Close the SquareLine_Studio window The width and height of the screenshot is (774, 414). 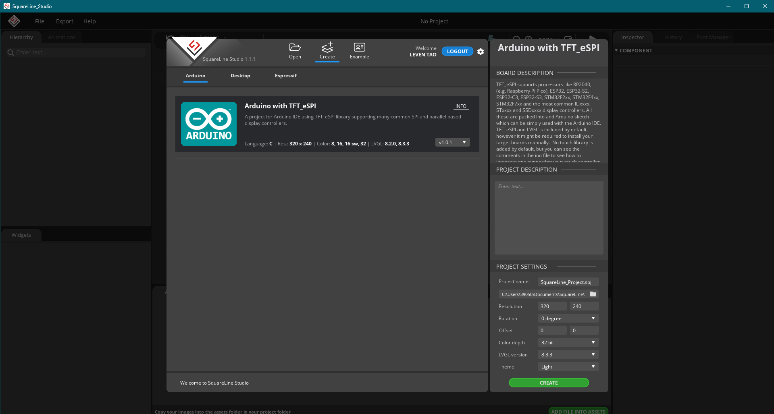765,6
